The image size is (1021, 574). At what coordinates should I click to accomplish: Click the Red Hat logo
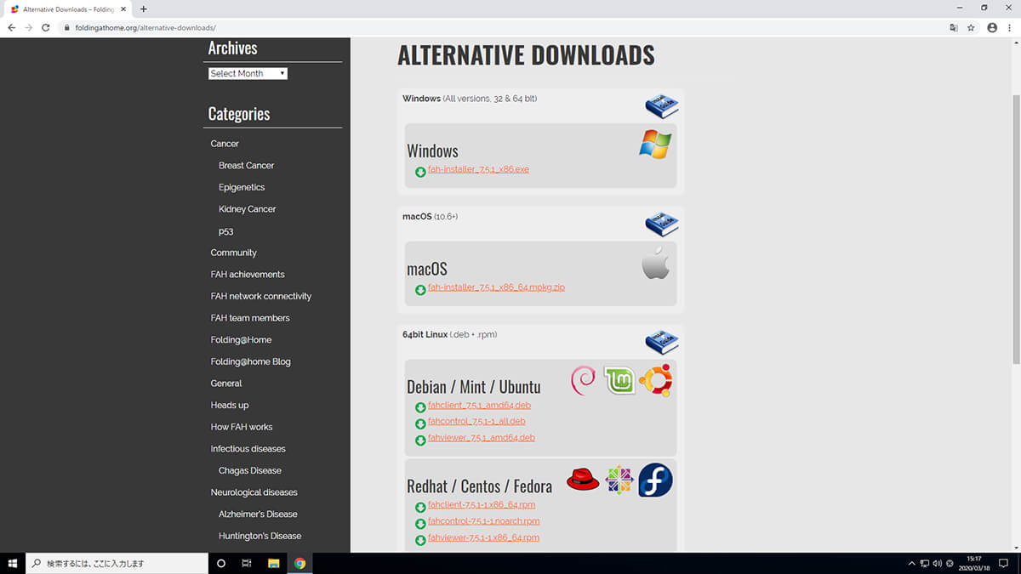coord(584,480)
